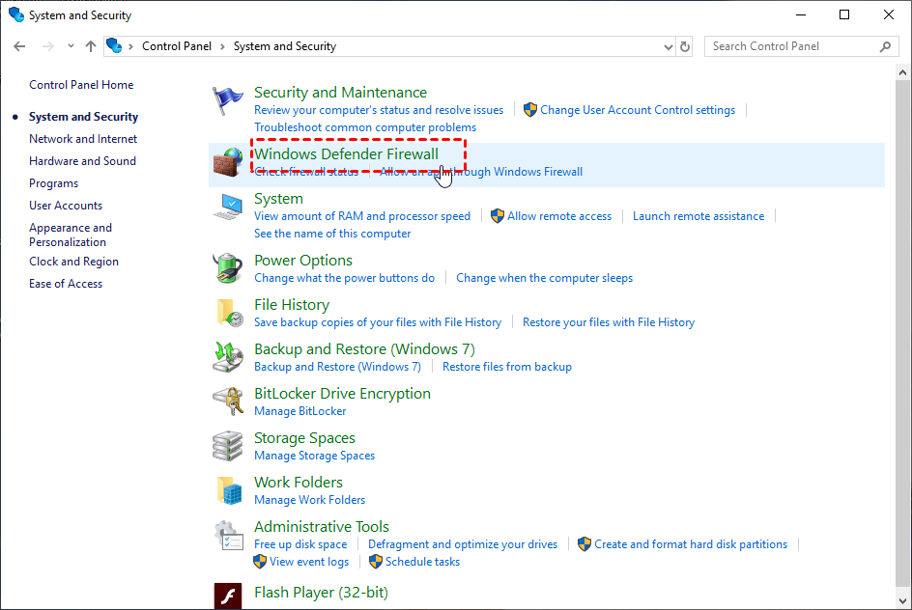Click Change User Account Control settings
912x610 pixels.
pos(638,110)
